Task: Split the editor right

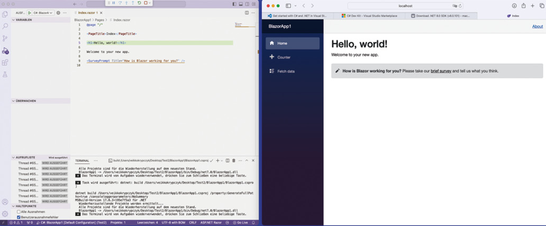Action: coord(247,13)
